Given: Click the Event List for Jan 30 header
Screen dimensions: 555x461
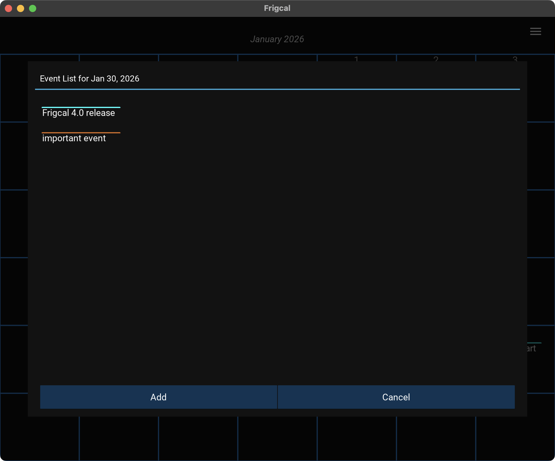Looking at the screenshot, I should coord(90,79).
